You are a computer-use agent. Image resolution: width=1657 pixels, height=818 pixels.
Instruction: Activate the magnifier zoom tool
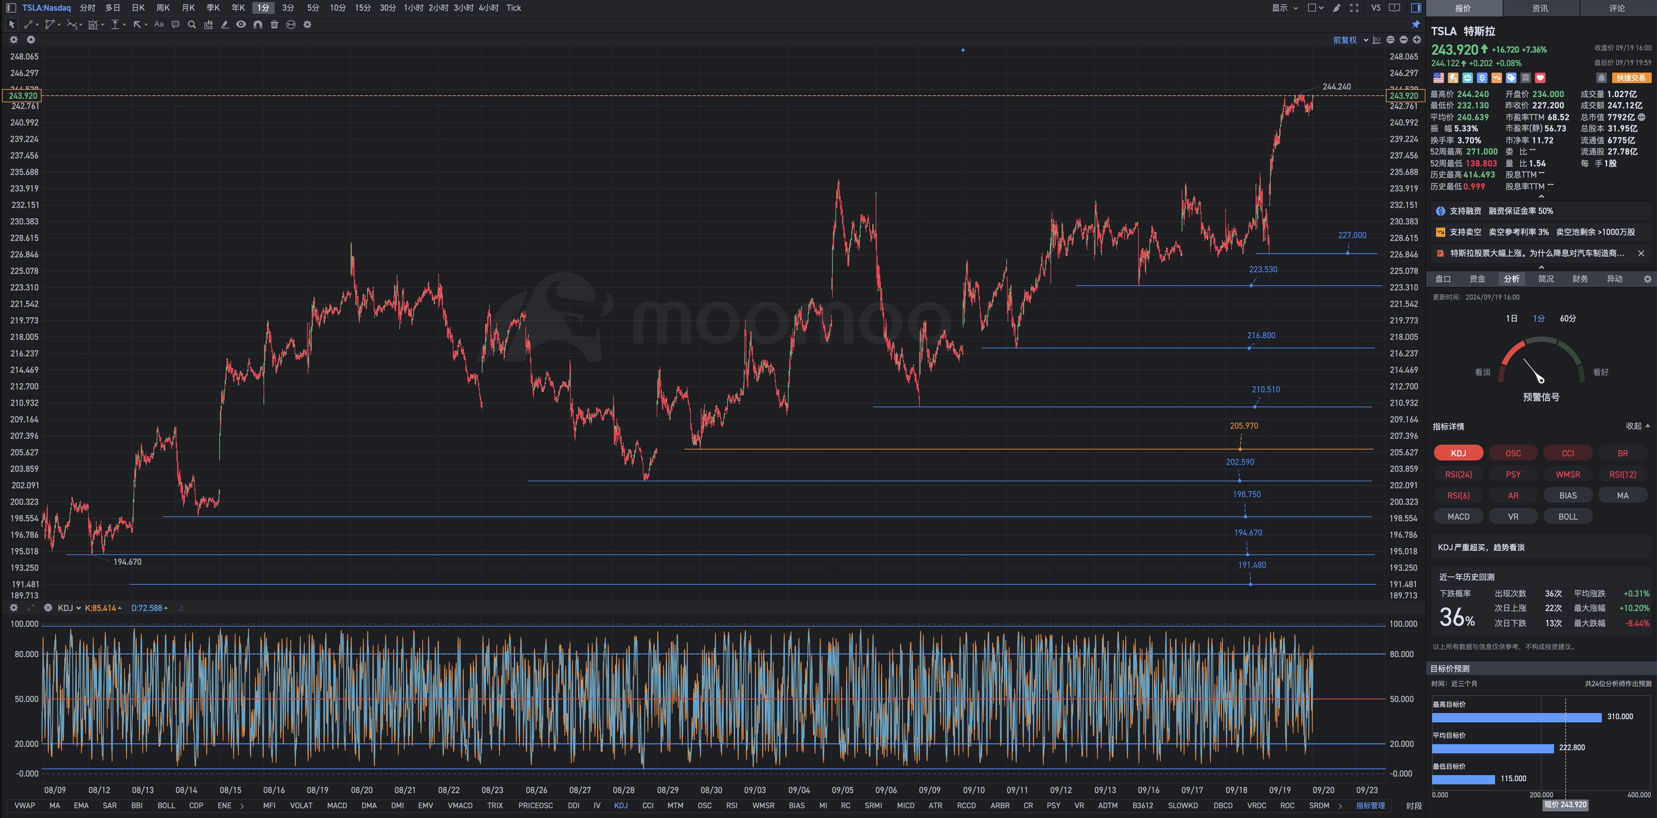pyautogui.click(x=192, y=24)
